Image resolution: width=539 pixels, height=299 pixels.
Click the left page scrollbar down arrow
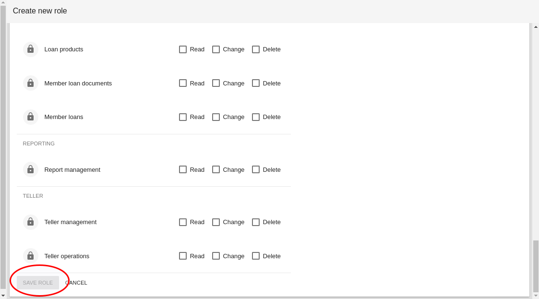click(x=3, y=296)
